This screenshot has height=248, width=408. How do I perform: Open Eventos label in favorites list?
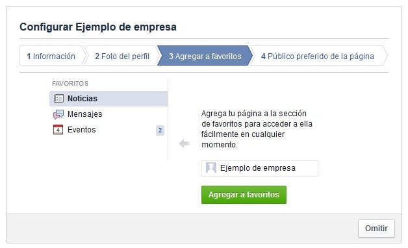pyautogui.click(x=82, y=129)
